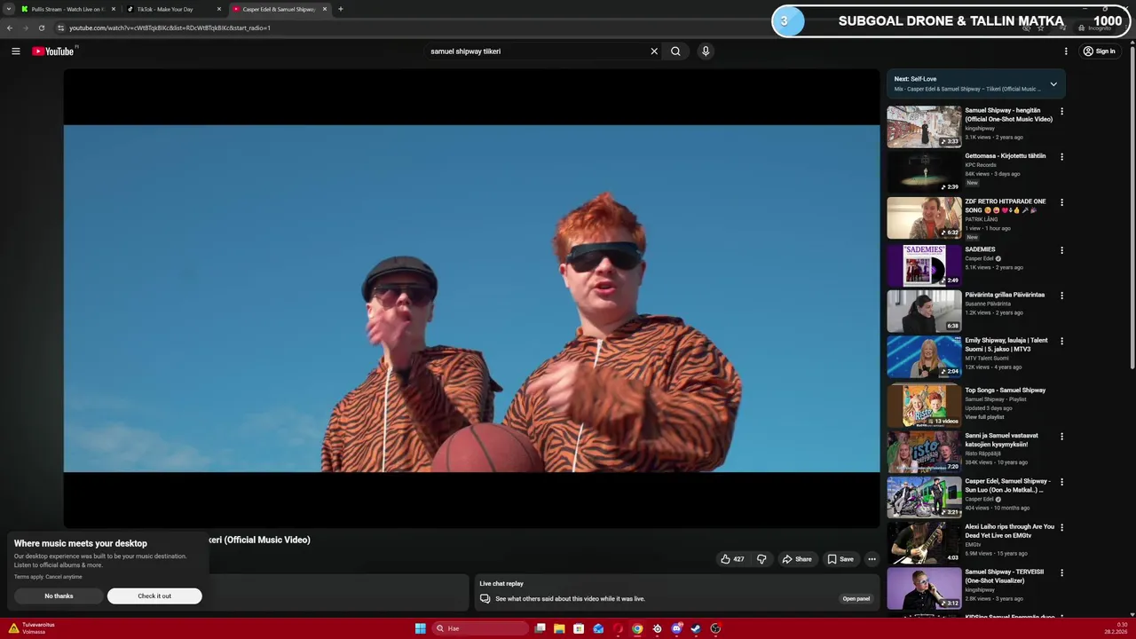
Task: Click Check it out in the promo
Action: tap(154, 596)
